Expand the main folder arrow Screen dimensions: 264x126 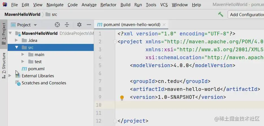click(23, 55)
